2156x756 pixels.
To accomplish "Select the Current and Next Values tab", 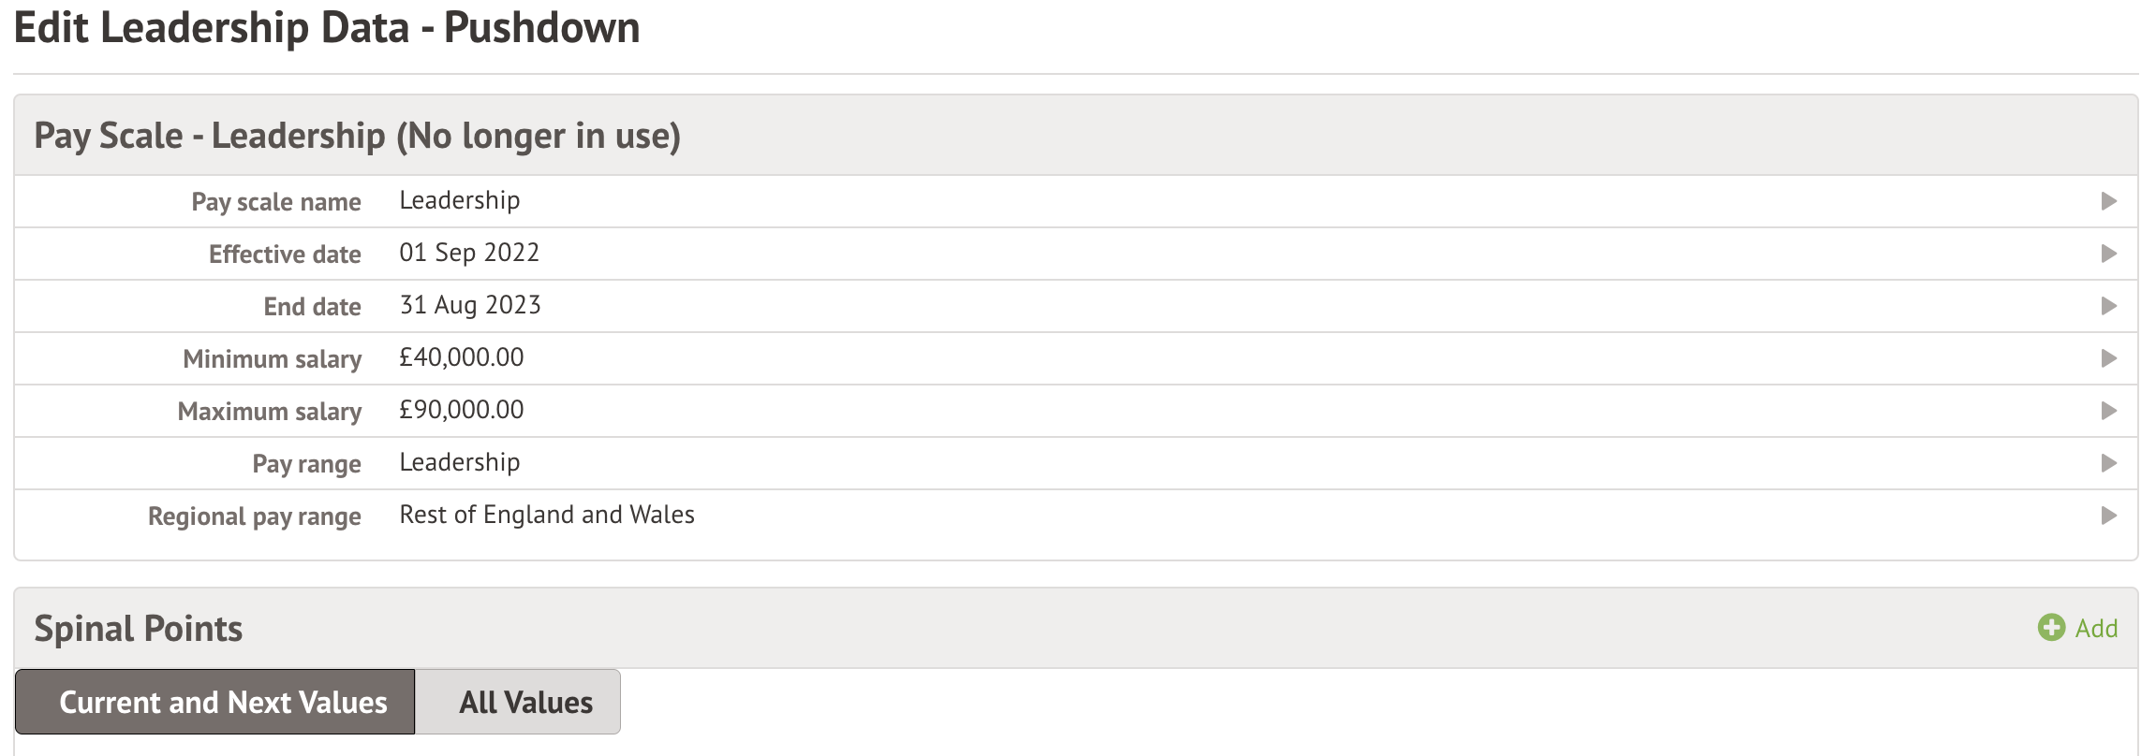I will 223,702.
